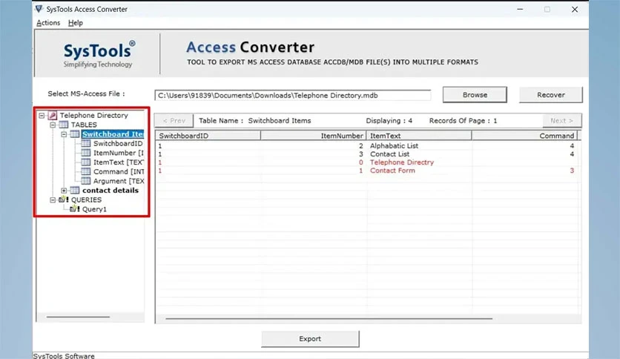Click Command value 4 in Contact List row
The image size is (620, 359).
tap(572, 154)
